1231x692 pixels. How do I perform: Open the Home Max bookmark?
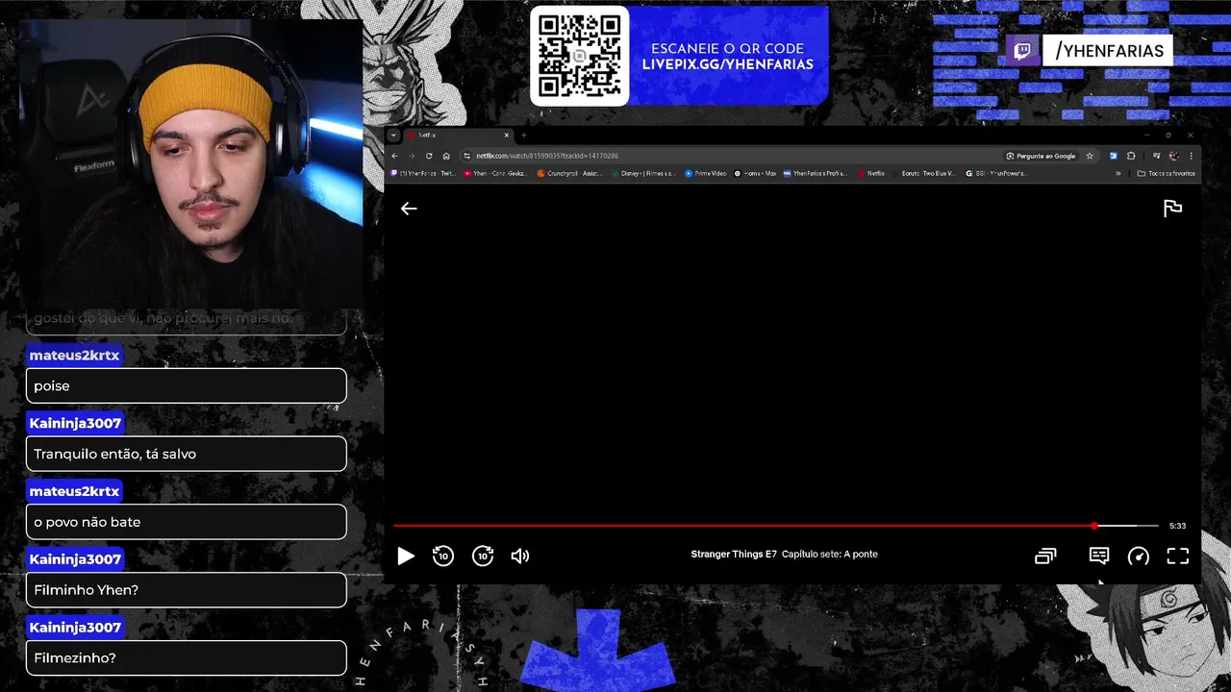[755, 174]
